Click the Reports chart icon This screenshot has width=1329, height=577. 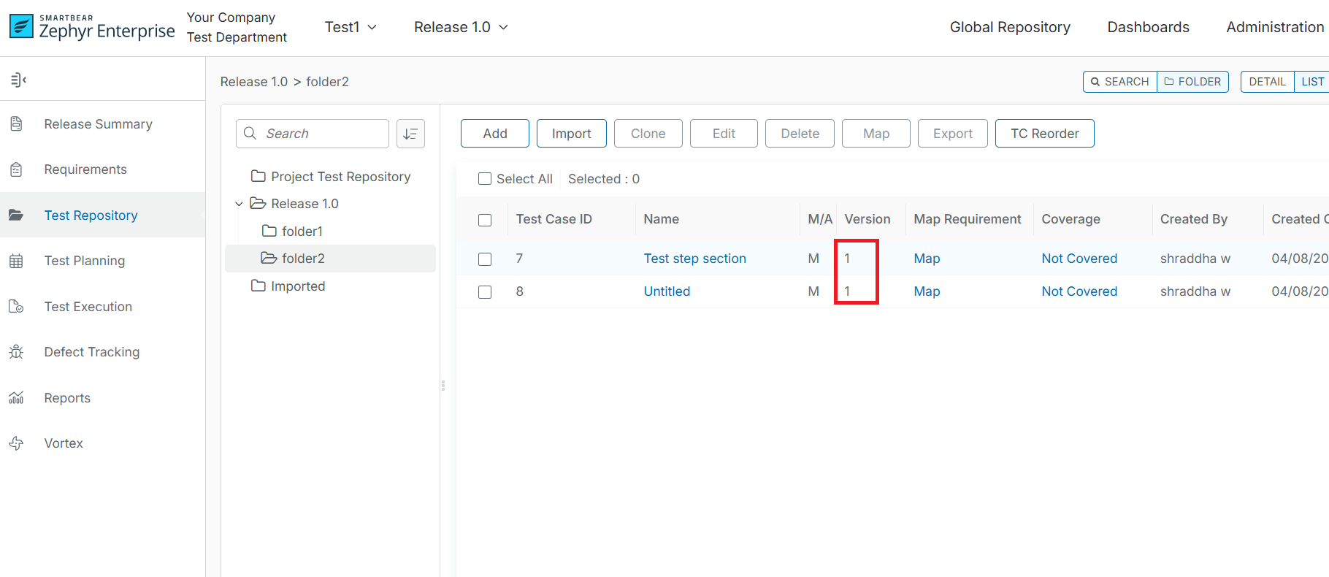(x=16, y=398)
